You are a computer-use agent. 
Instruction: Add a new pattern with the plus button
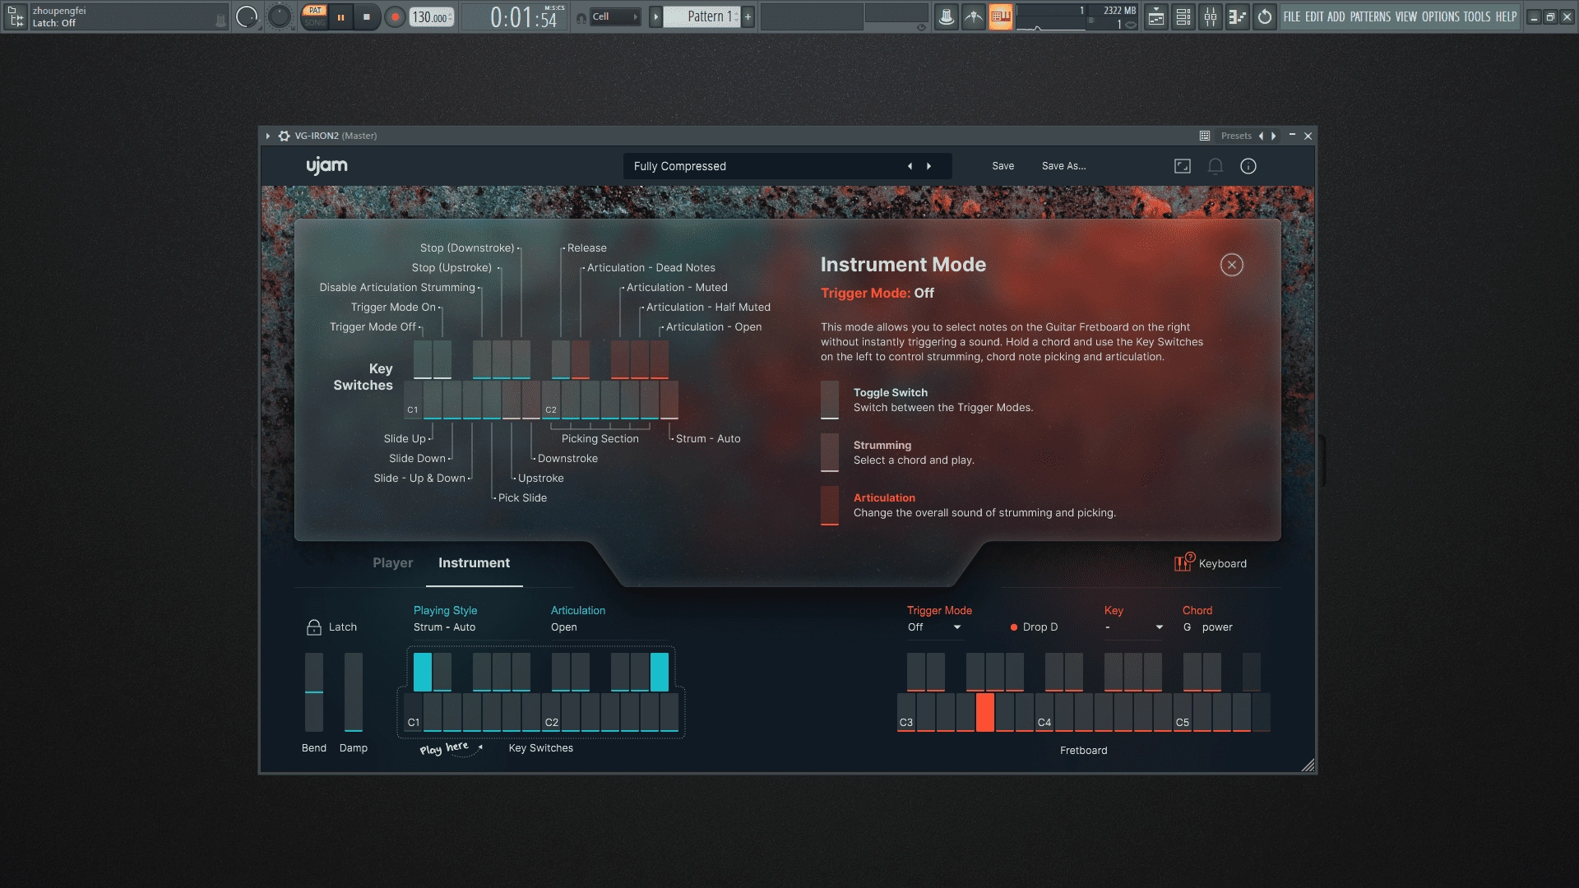(x=748, y=16)
